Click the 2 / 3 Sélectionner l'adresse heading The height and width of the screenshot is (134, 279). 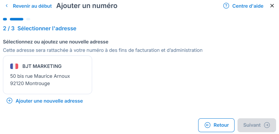[40, 28]
